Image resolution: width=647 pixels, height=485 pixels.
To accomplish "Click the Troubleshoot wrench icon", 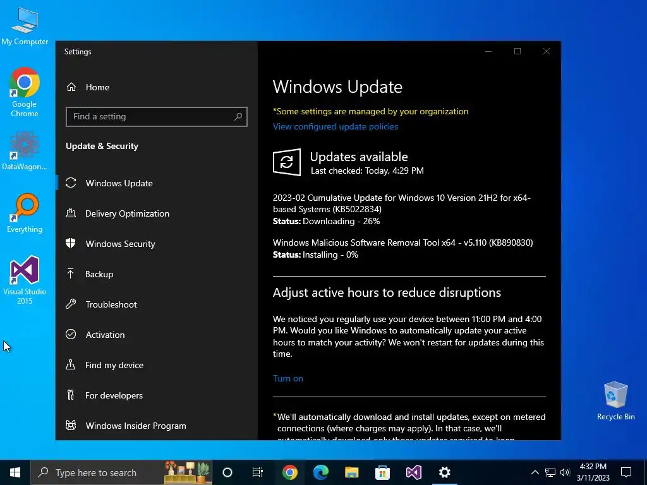I will coord(71,304).
